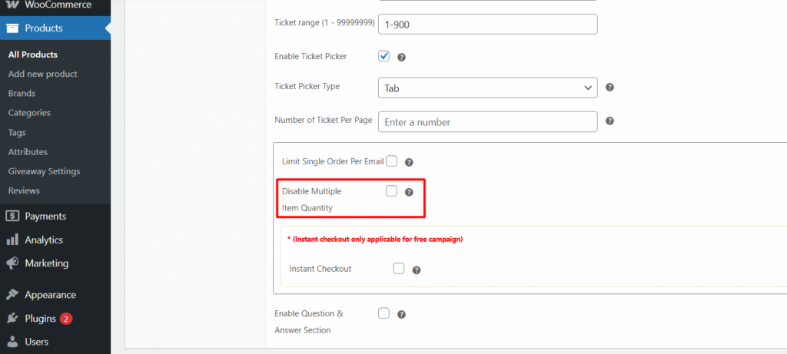Go to Marketing in the admin sidebar

[46, 263]
